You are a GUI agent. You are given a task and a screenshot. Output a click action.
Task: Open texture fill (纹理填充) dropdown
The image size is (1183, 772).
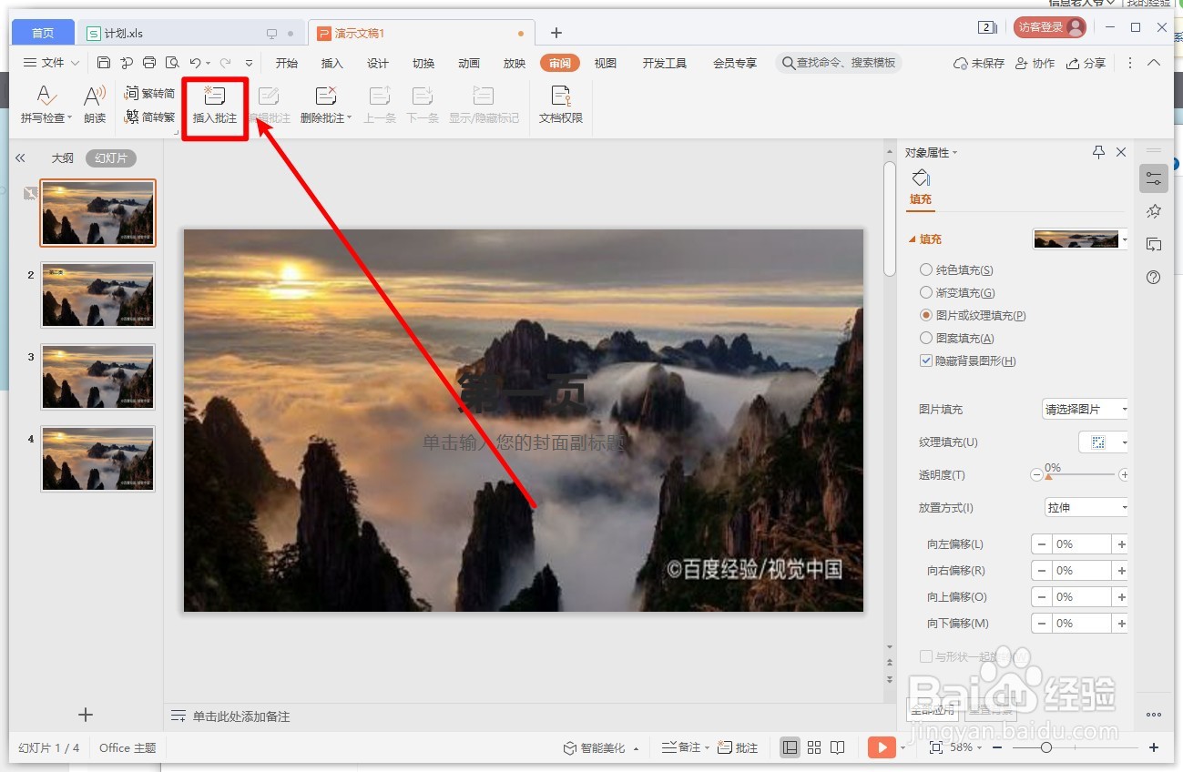point(1104,442)
